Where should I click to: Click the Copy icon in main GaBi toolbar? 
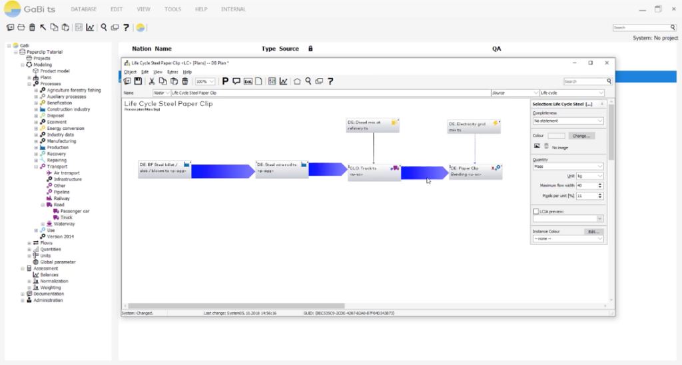point(54,27)
